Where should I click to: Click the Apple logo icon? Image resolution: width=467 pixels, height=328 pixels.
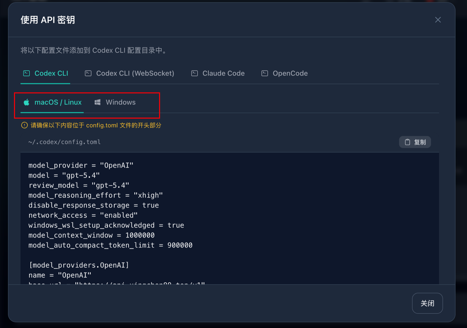27,102
